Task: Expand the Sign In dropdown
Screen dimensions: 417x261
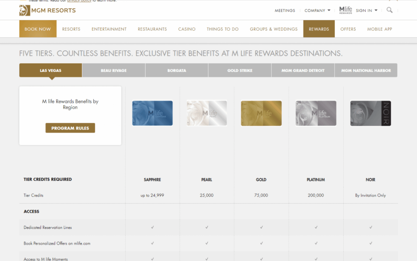Action: coord(366,10)
